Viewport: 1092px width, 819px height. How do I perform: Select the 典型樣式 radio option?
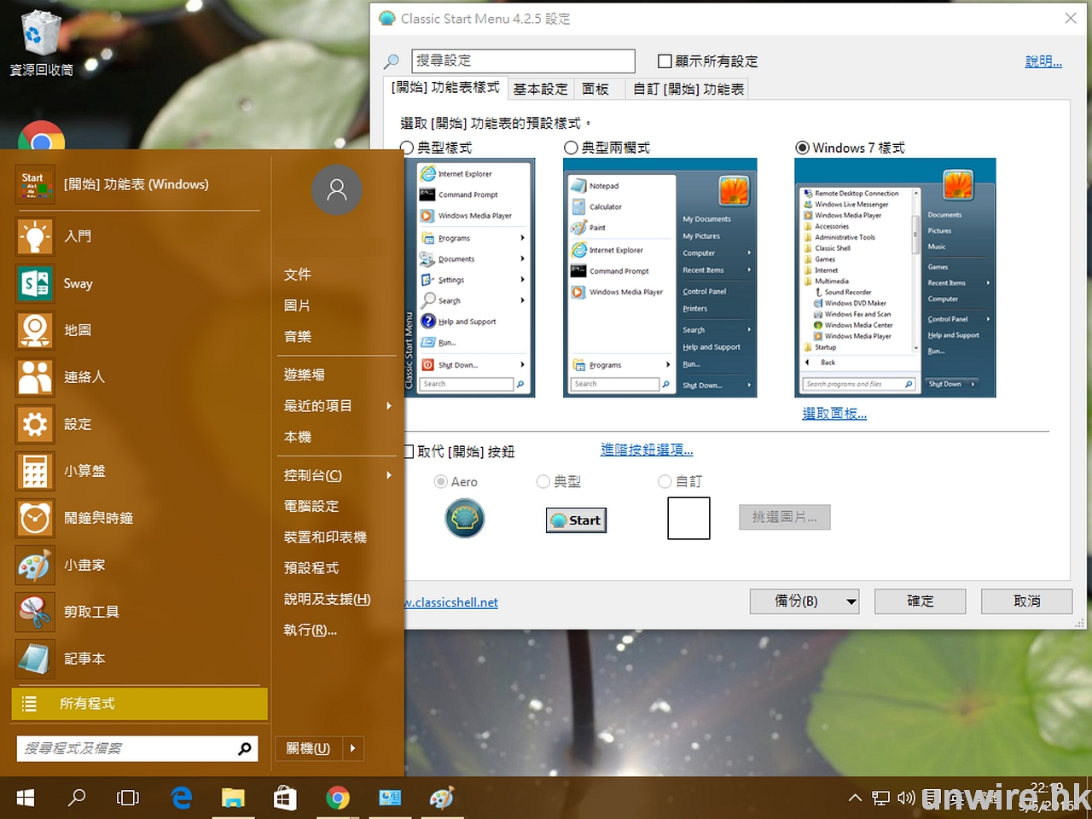(407, 148)
